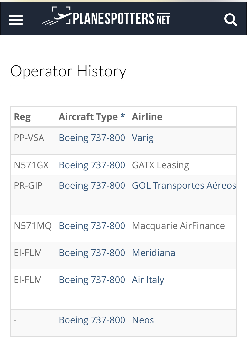Click the Airline column header

click(x=147, y=117)
